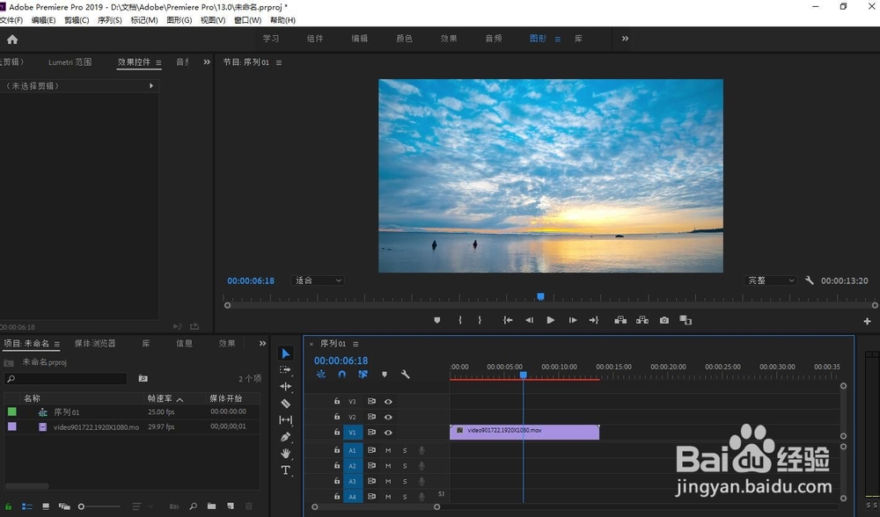Open 剪辑(C) menu
The width and height of the screenshot is (880, 517).
[x=77, y=20]
